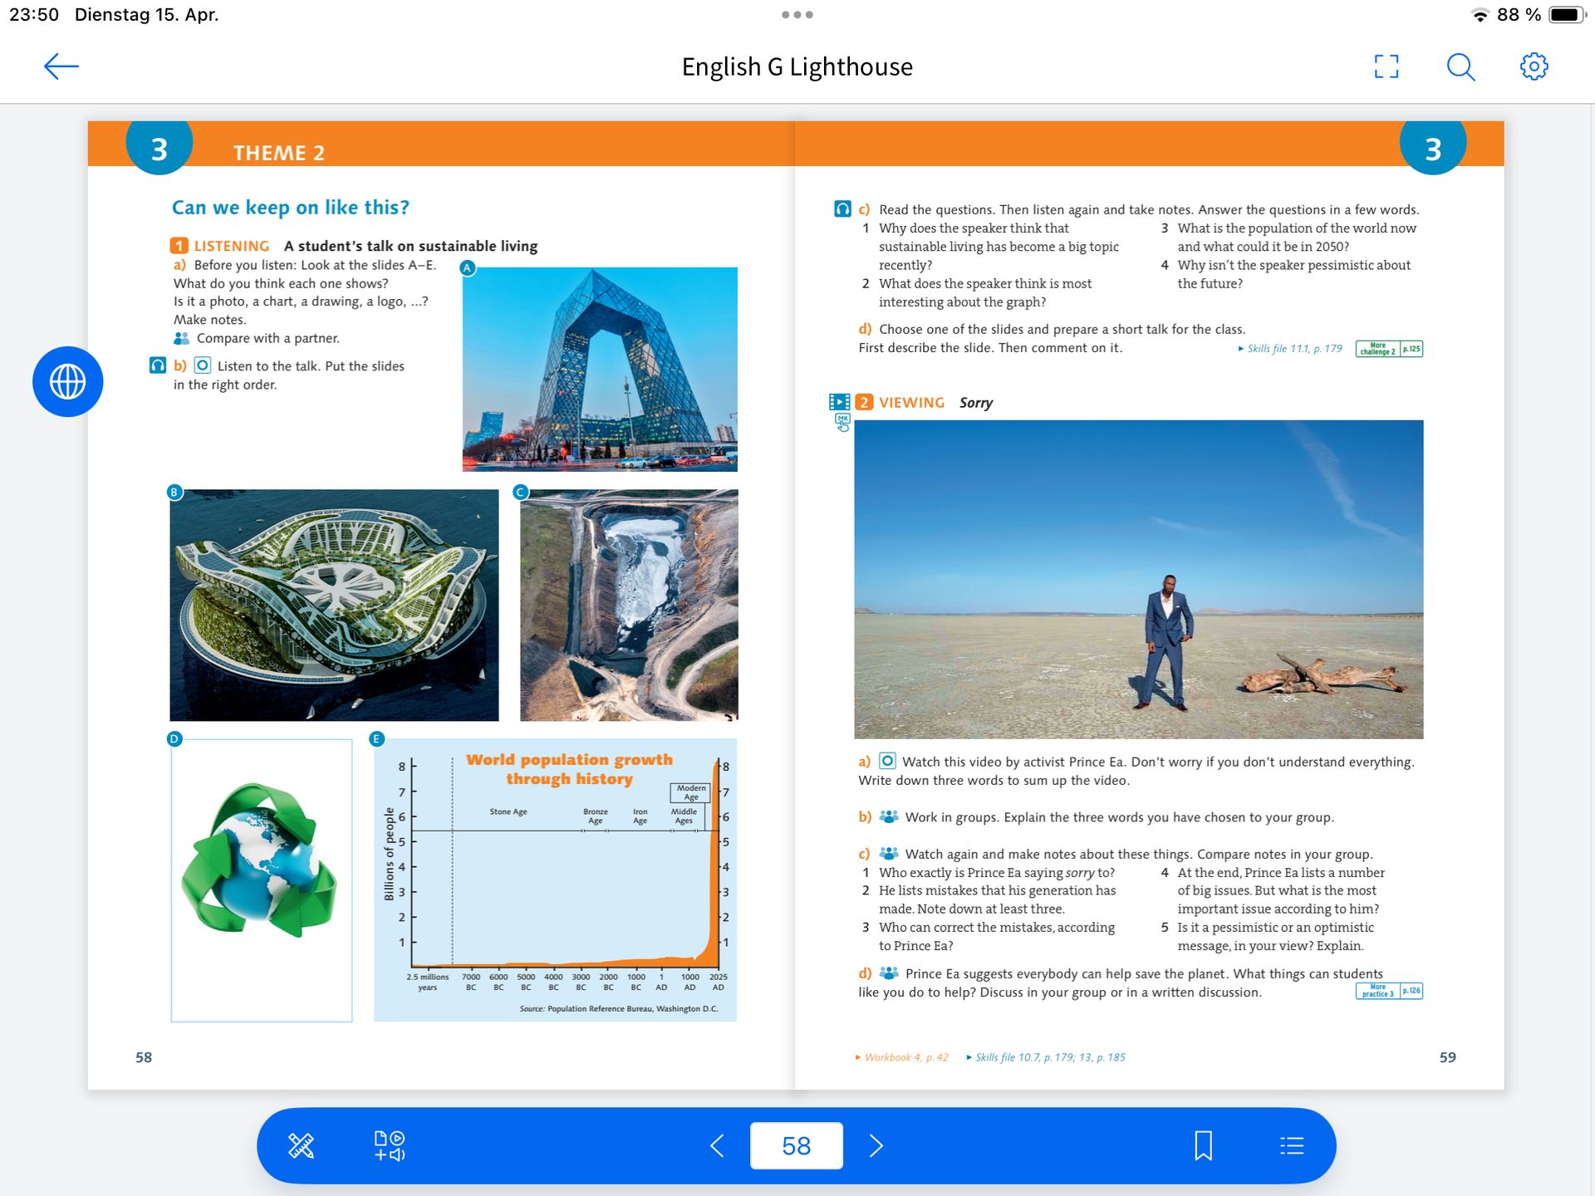This screenshot has height=1196, width=1595.
Task: Open the More challenge 2 p.125 badge
Action: (x=1388, y=349)
